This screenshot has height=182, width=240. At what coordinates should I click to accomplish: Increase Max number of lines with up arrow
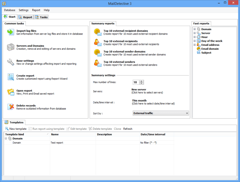(141, 81)
